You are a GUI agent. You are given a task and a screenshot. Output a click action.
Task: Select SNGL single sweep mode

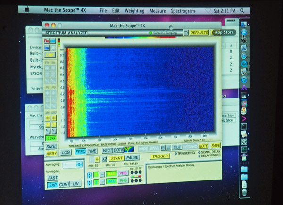click(x=51, y=147)
